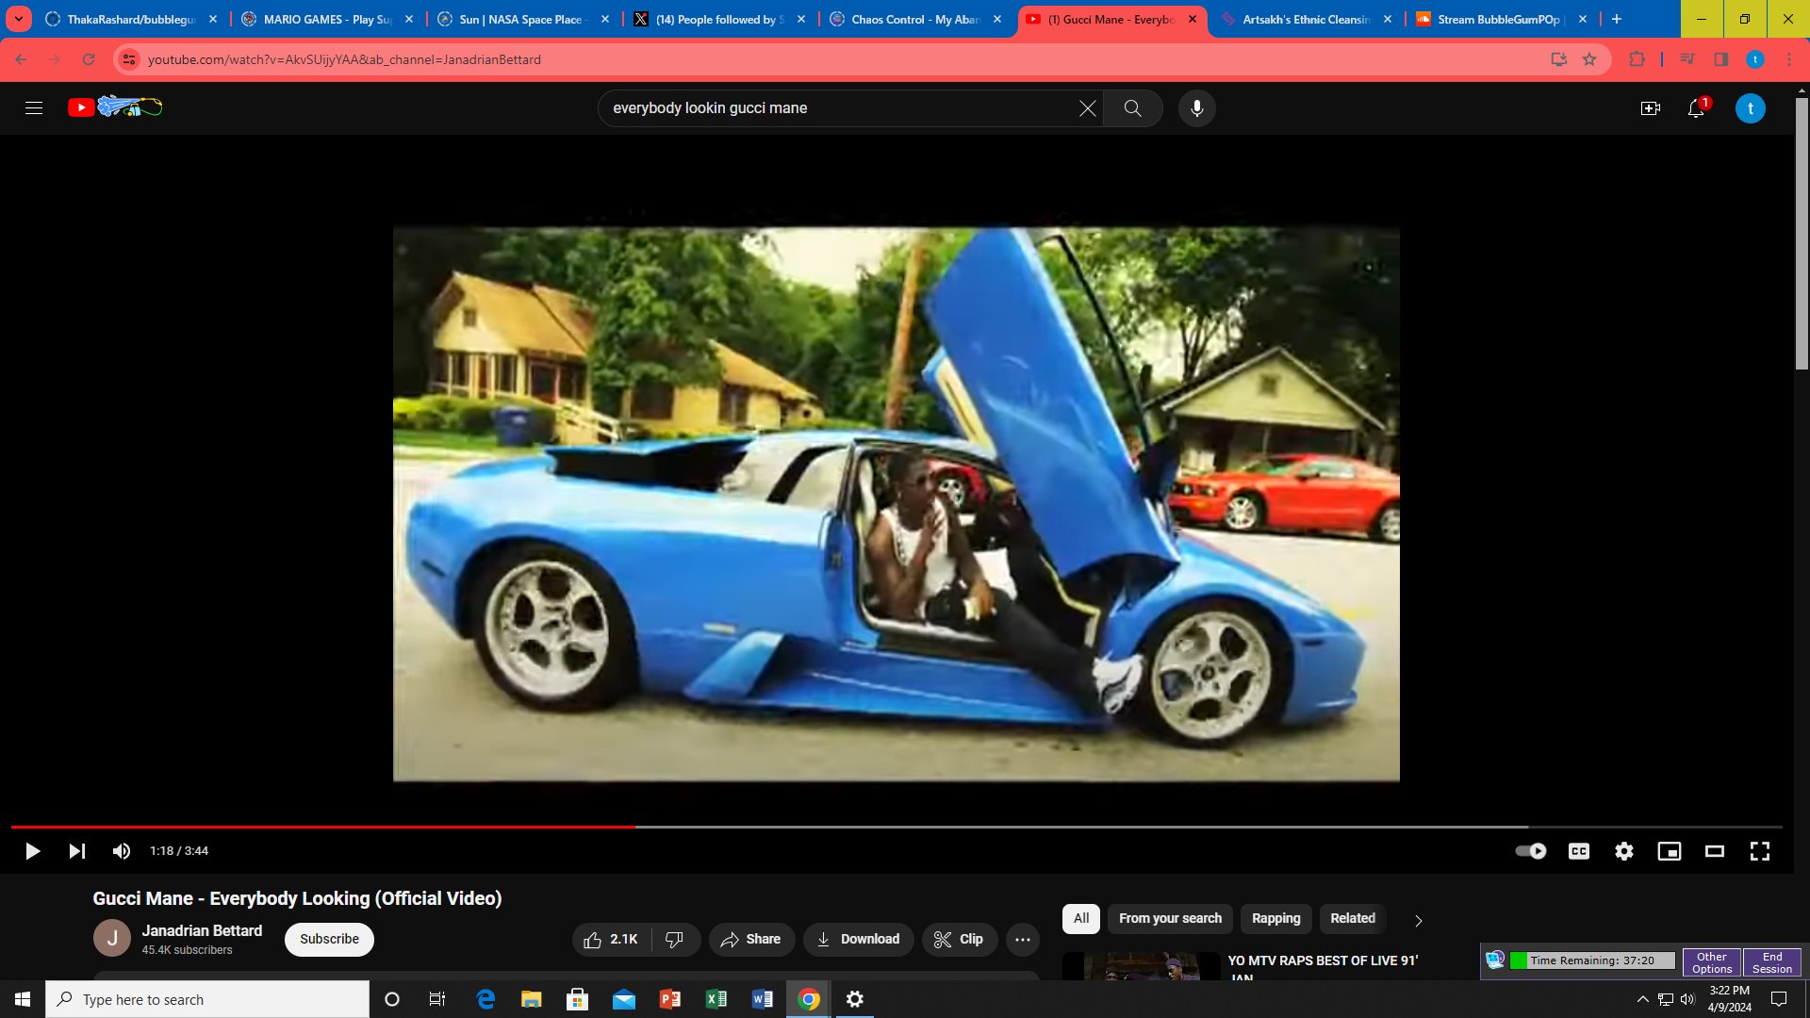Click the search magnifier button
Image resolution: width=1810 pixels, height=1018 pixels.
click(1132, 108)
